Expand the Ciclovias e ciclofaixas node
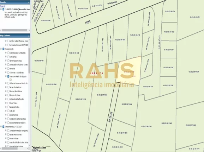Screen dimensions: 204x152 pos(6,72)
